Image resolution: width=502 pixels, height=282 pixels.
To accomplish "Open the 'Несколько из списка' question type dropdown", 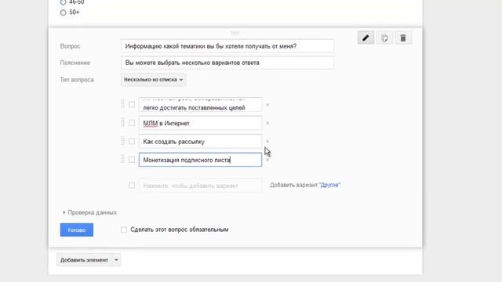I will click(x=154, y=80).
